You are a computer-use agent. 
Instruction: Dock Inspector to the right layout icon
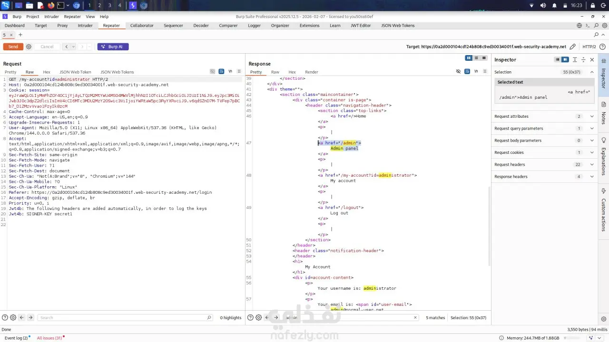[x=565, y=60]
